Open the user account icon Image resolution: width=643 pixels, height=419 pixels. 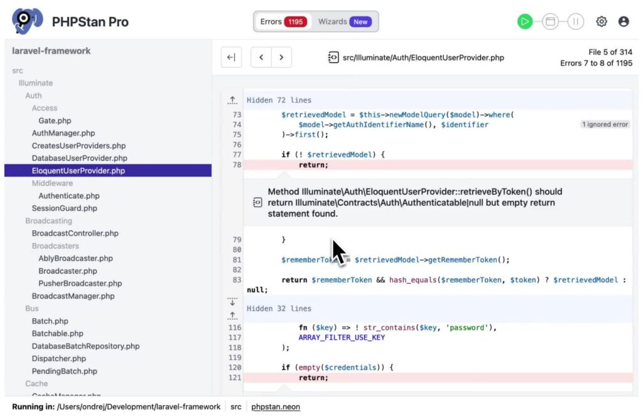pos(624,21)
